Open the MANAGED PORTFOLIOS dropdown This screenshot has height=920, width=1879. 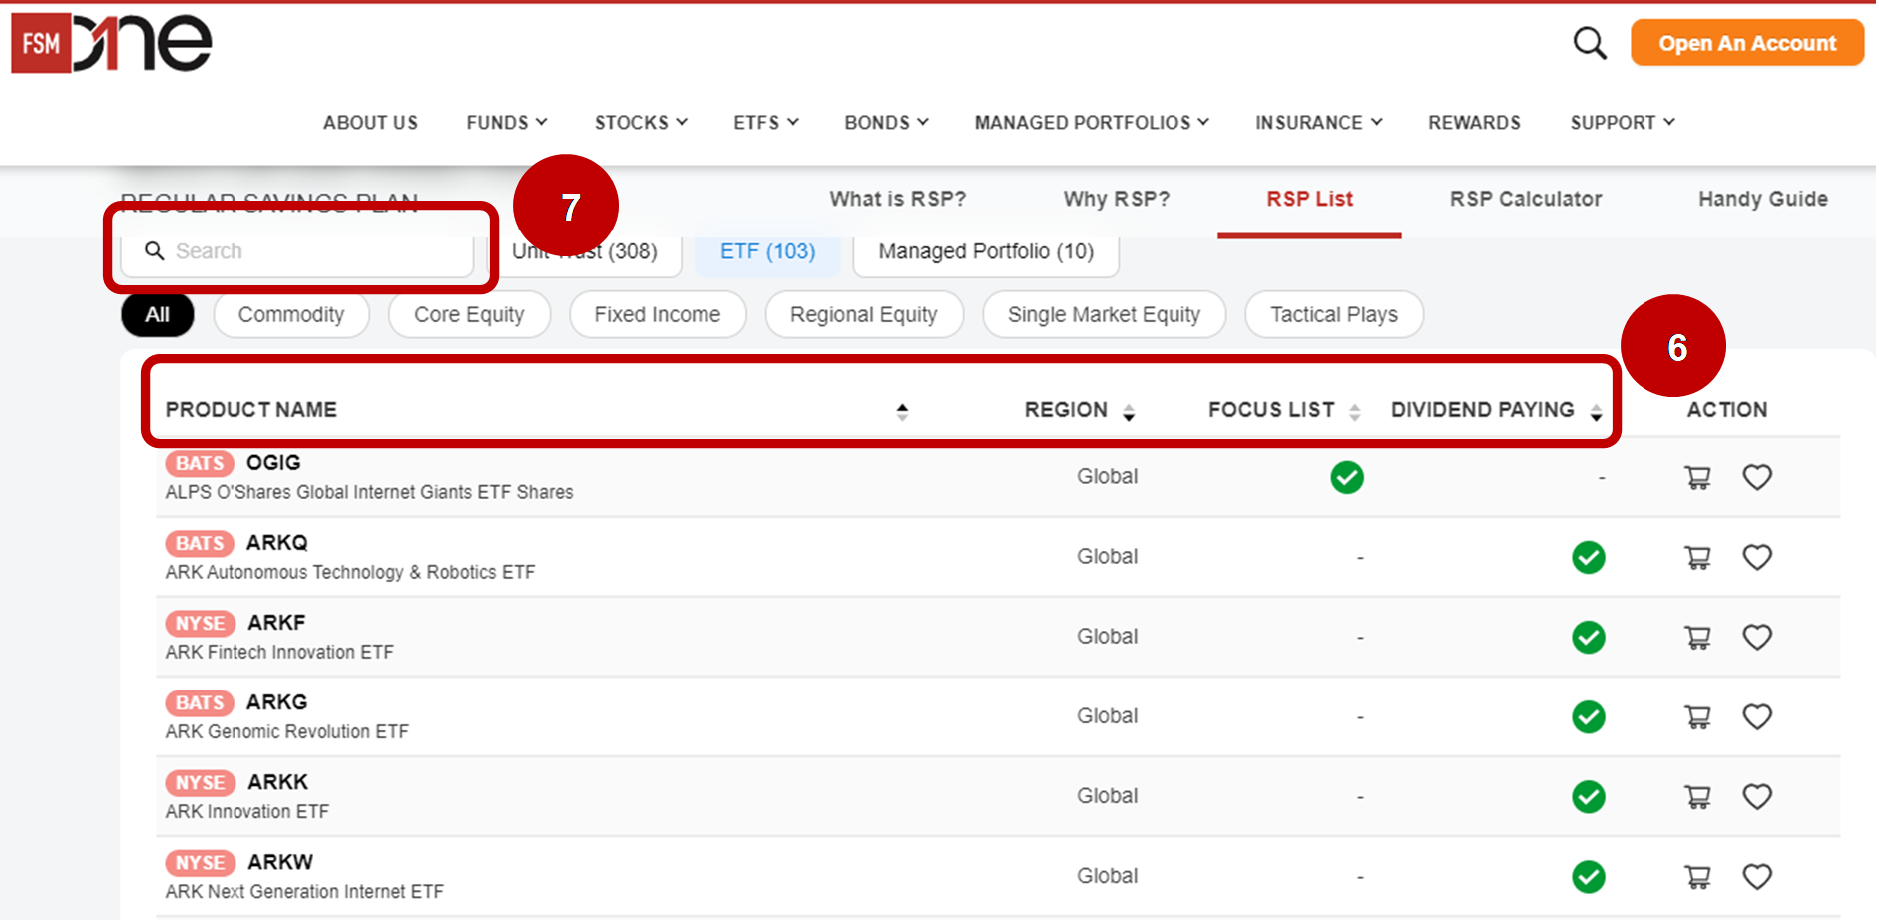tap(1090, 122)
